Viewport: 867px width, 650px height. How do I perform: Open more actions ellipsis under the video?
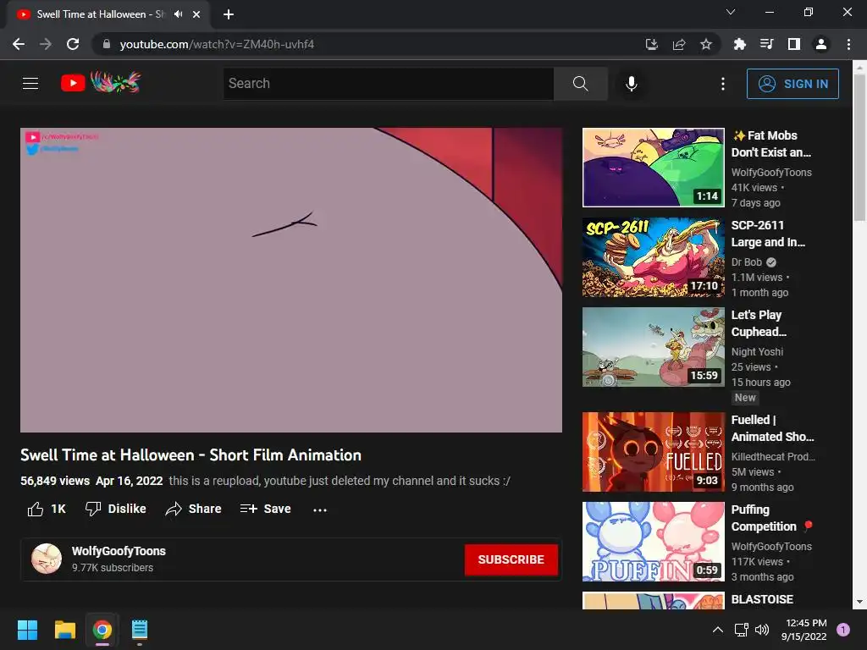pyautogui.click(x=319, y=510)
